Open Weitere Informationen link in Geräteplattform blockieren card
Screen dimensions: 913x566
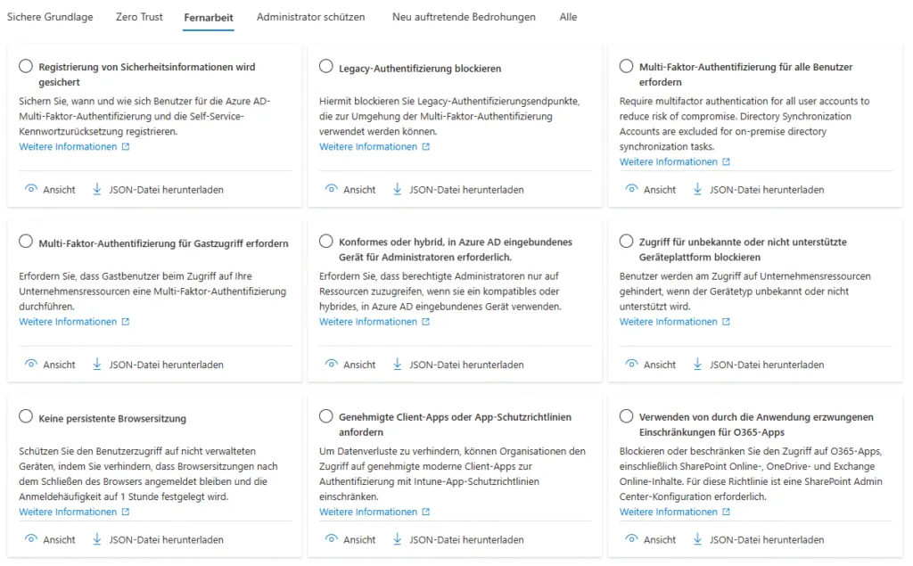click(668, 322)
